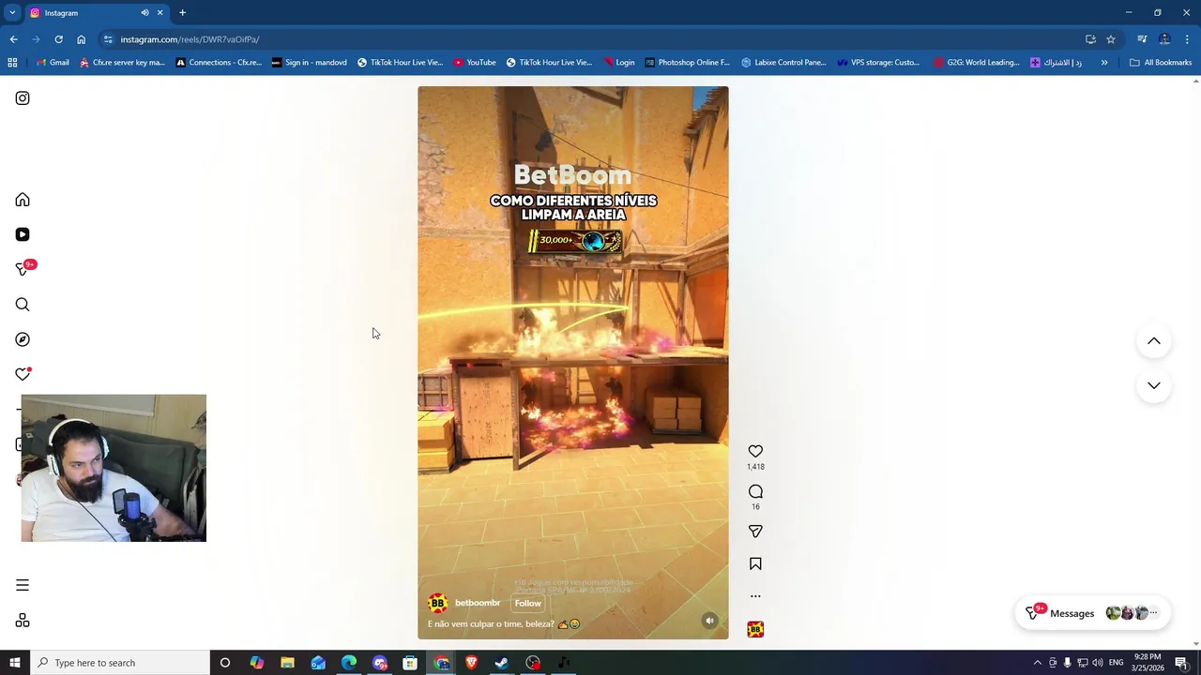1201x675 pixels.
Task: Open Reels via sidebar play icon
Action: (23, 234)
